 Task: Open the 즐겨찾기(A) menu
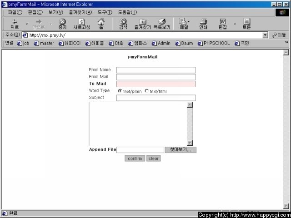coord(80,12)
